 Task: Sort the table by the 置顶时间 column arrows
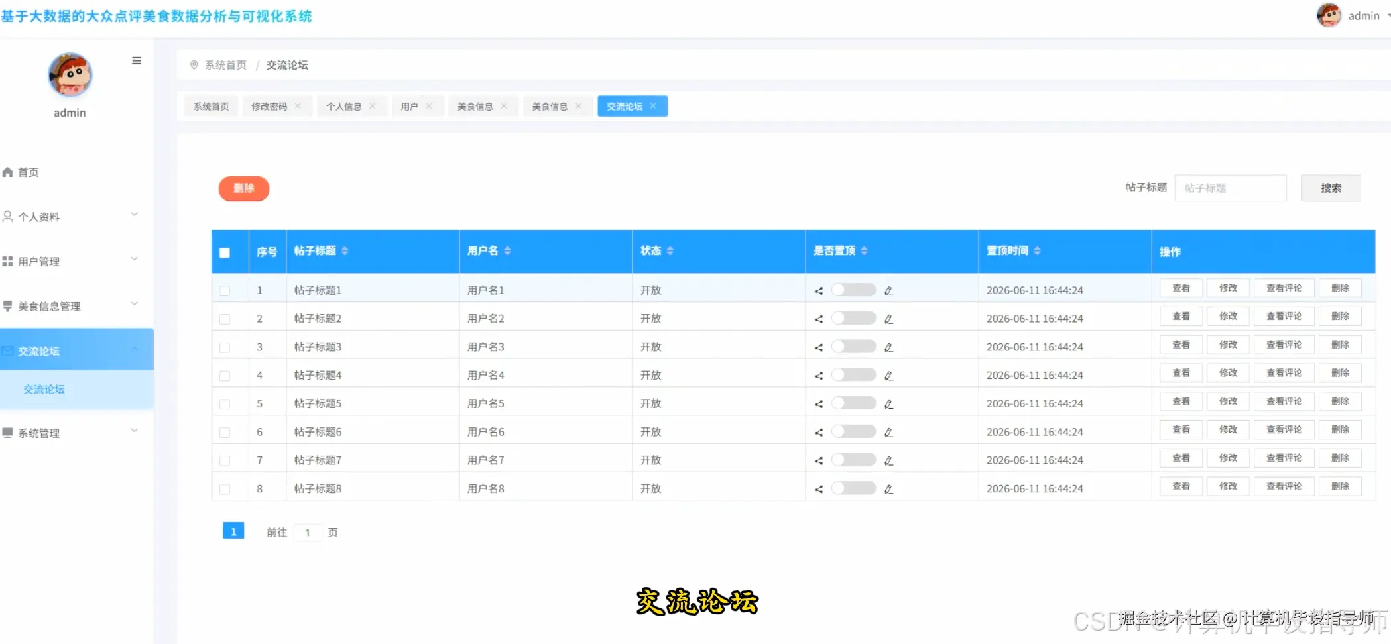1037,251
